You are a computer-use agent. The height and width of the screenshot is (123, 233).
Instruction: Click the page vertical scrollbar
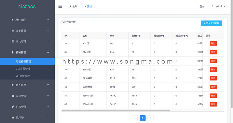point(232,54)
